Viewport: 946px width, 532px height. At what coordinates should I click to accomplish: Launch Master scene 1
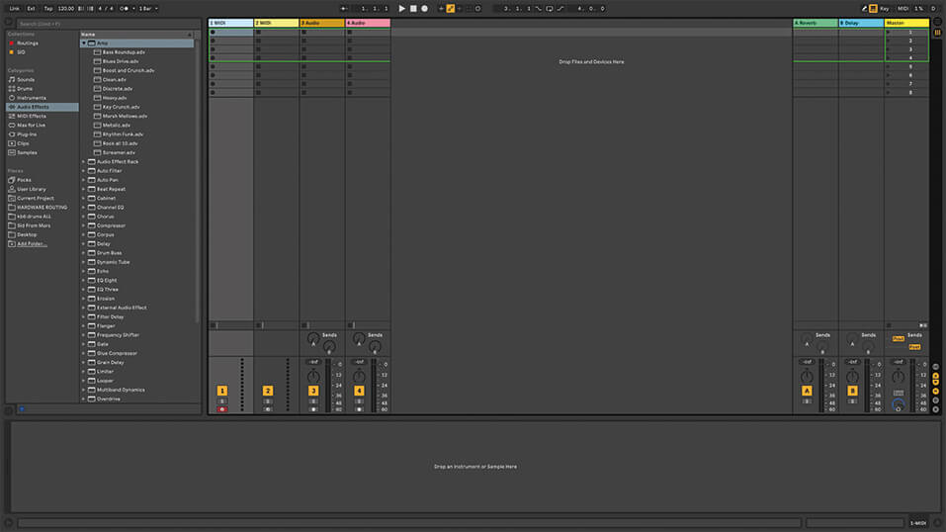coord(889,32)
